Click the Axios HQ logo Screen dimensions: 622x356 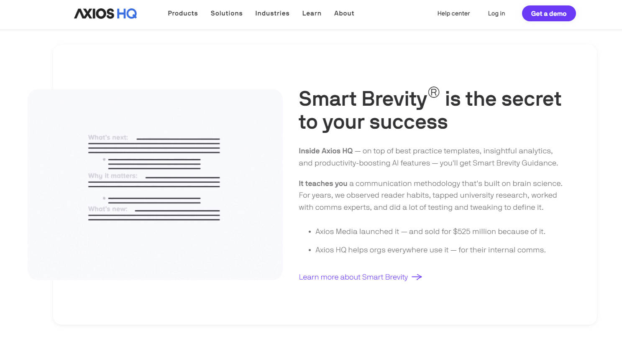[x=105, y=14]
